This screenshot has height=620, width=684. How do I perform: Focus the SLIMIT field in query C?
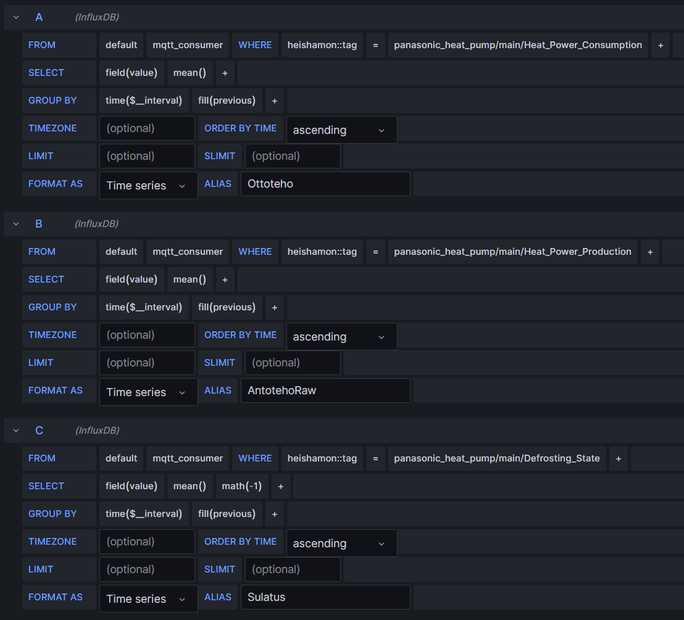293,569
